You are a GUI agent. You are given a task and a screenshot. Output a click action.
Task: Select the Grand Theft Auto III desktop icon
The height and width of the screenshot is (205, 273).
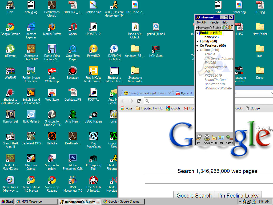[10, 140]
